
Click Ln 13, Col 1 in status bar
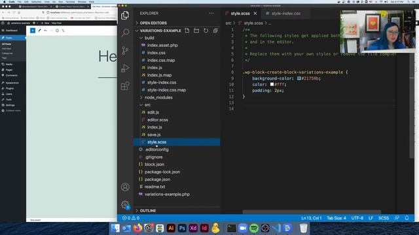(x=312, y=218)
